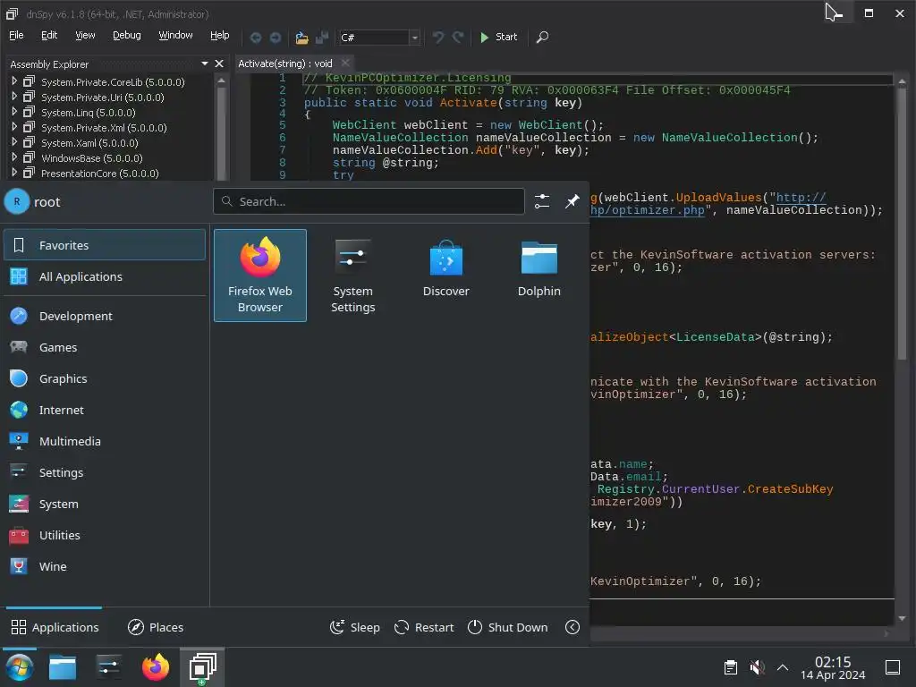The image size is (916, 687).
Task: Select the All Applications category
Action: [105, 276]
